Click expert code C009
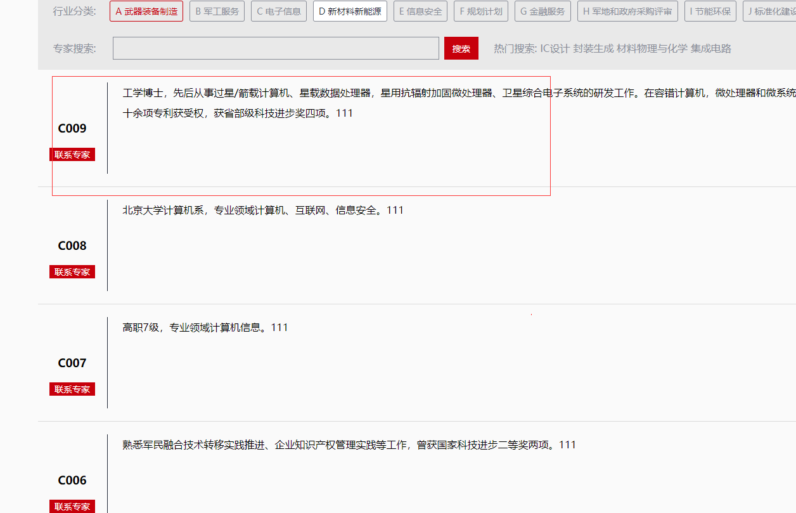796x513 pixels. [72, 128]
